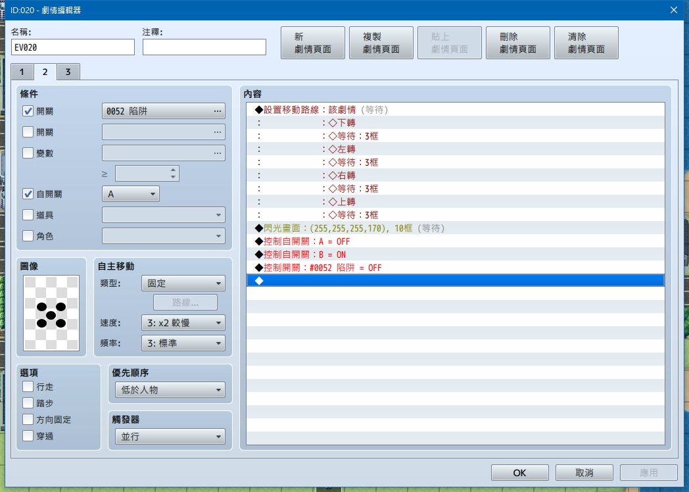Select the 控制開關：#0052 陷阱 = OFF line
Screen dimensions: 689x492
456,268
